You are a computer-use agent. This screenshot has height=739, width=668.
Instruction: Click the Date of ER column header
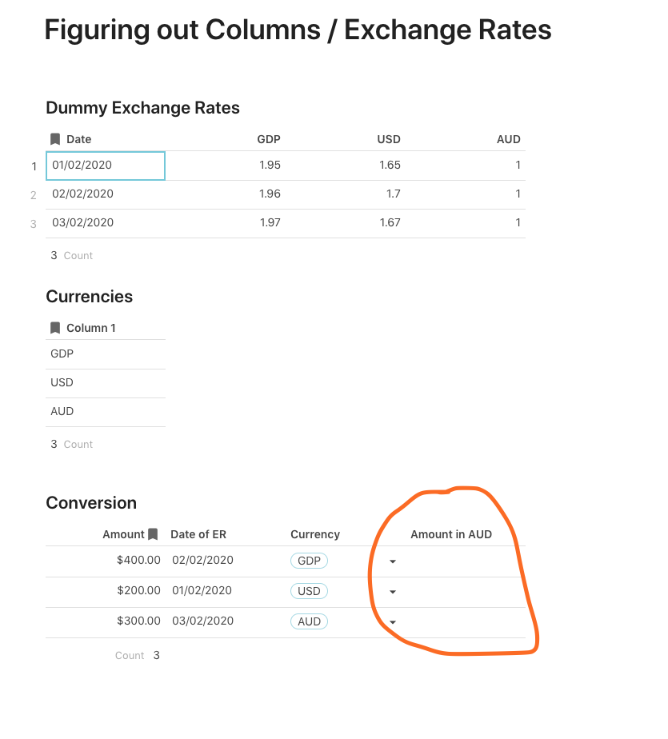click(198, 534)
